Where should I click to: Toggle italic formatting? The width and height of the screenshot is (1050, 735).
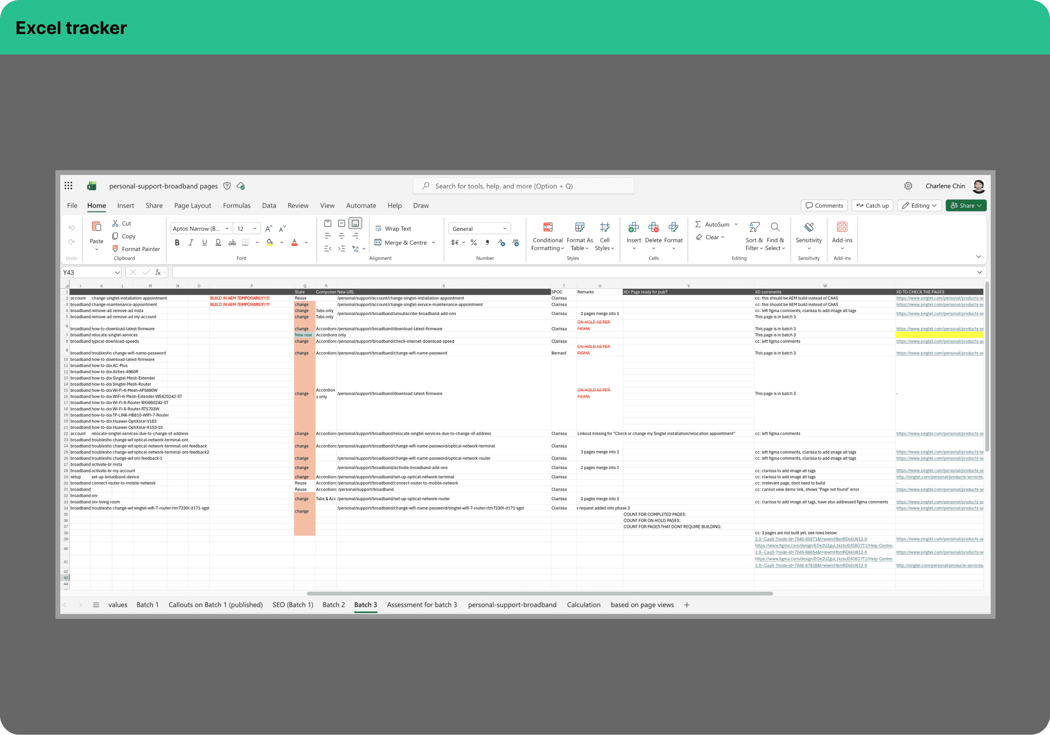click(x=191, y=243)
